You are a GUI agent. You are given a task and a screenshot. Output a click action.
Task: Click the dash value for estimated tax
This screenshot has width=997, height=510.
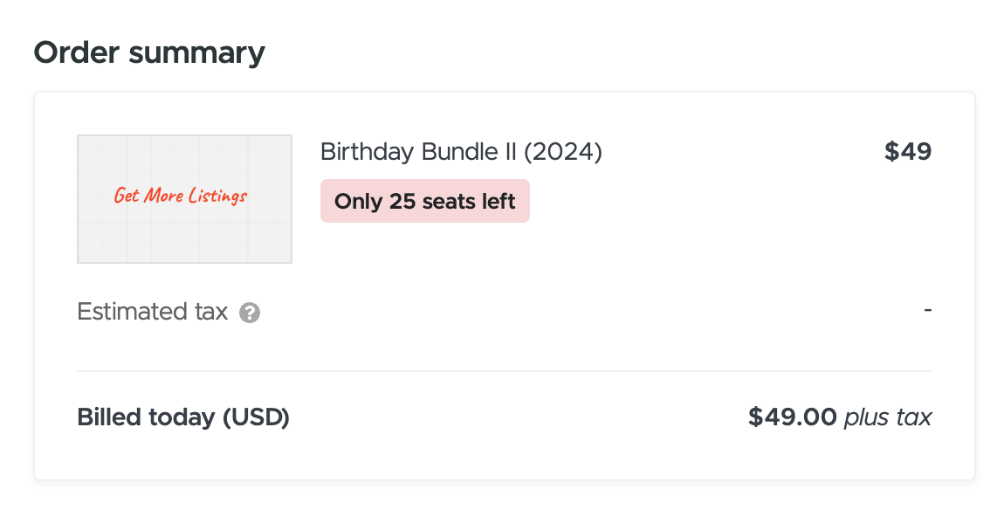point(928,310)
